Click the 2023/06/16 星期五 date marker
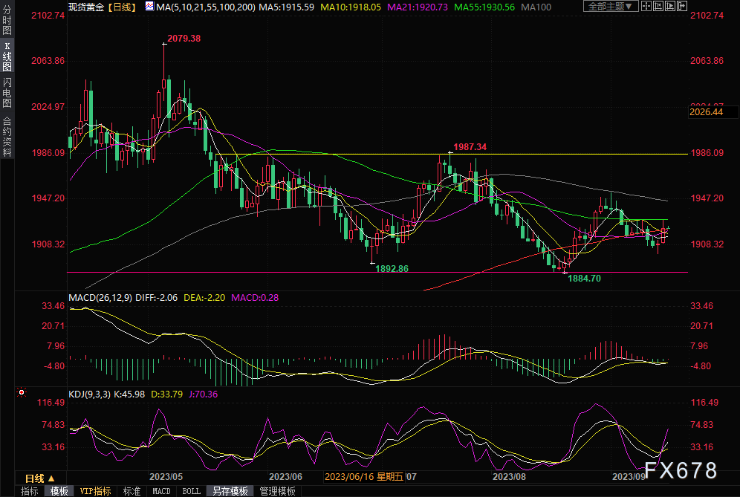740x497 pixels. pyautogui.click(x=364, y=477)
